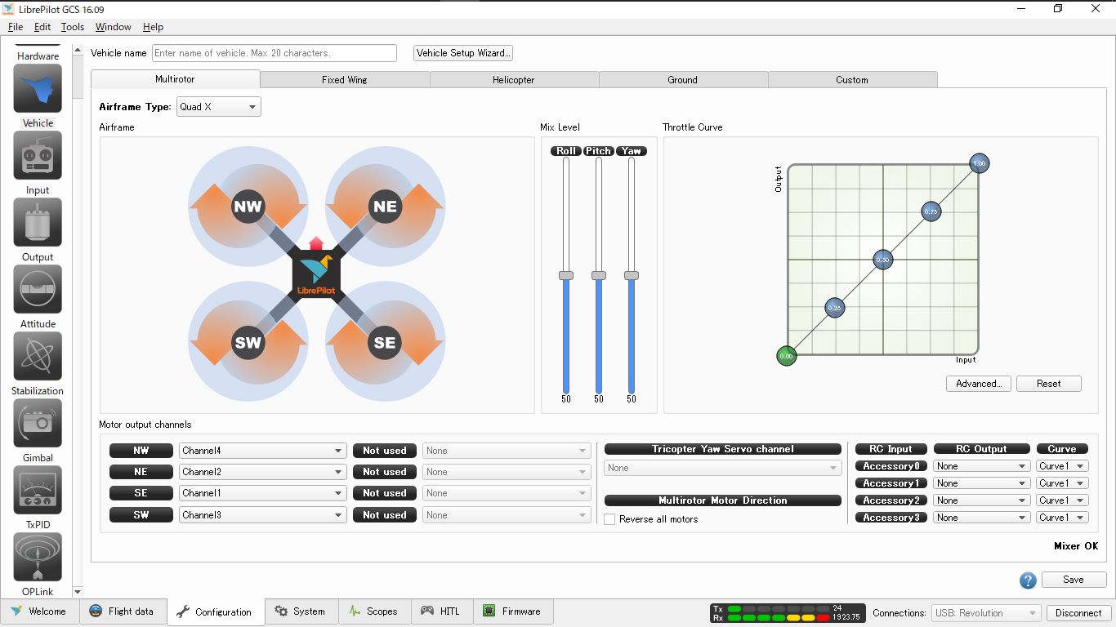
Task: Switch to the Firmware bottom tab
Action: 512,611
